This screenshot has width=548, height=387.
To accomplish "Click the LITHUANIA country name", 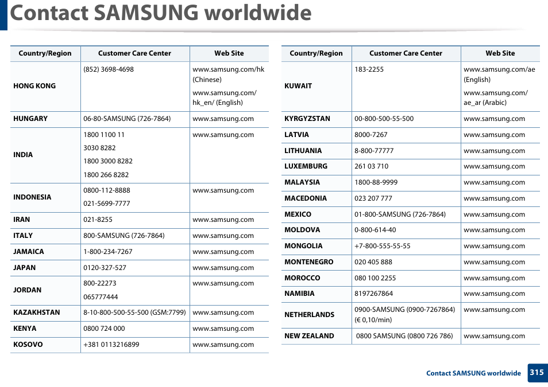I will [x=303, y=151].
